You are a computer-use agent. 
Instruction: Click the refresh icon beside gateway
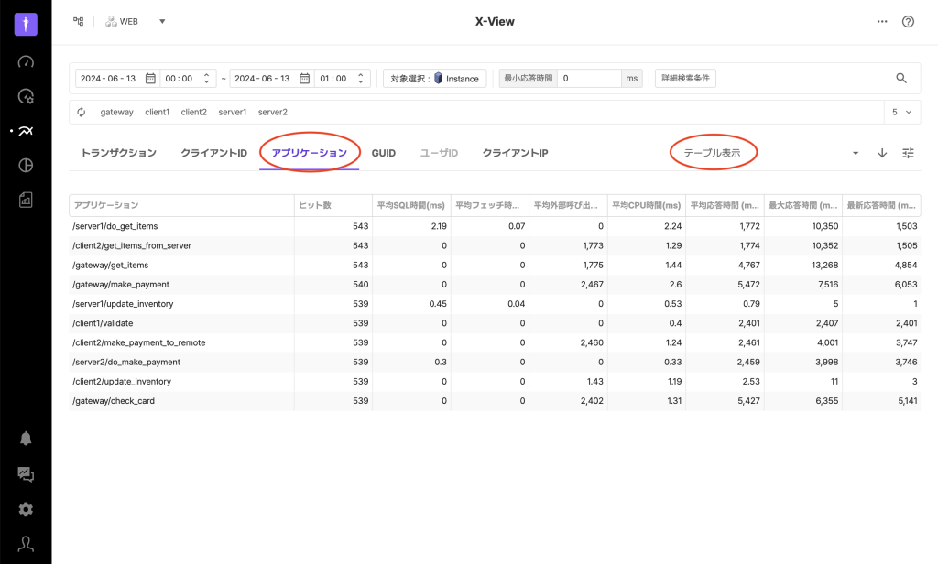coord(82,112)
